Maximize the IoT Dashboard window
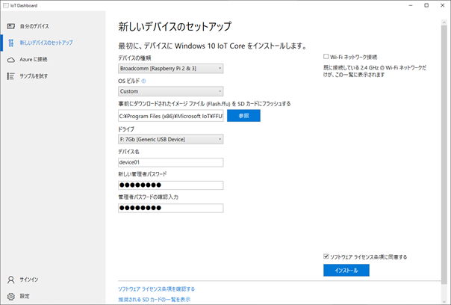 coord(426,5)
